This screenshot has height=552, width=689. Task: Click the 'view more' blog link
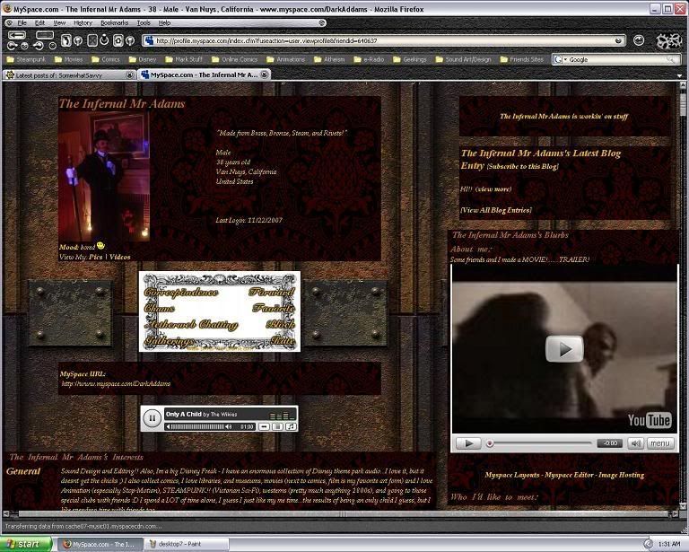pos(494,189)
